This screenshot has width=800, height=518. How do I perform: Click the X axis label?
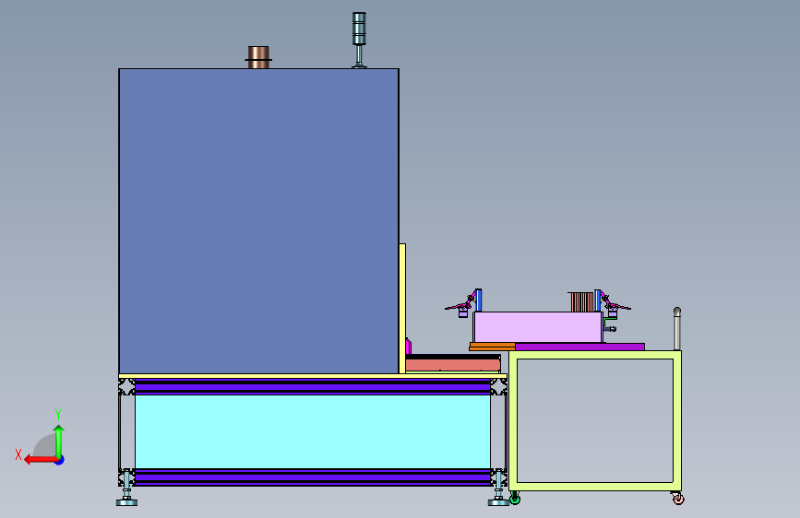tap(18, 454)
